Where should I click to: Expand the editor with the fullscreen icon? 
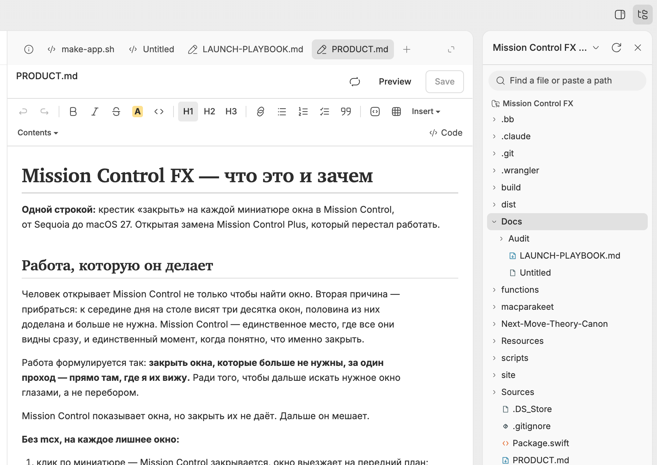point(451,49)
